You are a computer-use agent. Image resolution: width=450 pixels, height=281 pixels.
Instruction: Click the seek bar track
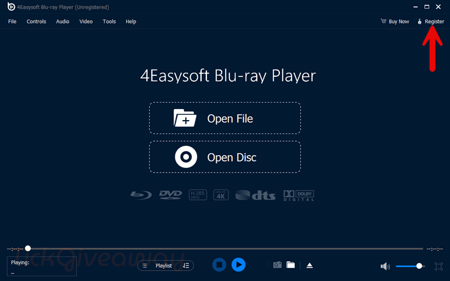coord(225,249)
